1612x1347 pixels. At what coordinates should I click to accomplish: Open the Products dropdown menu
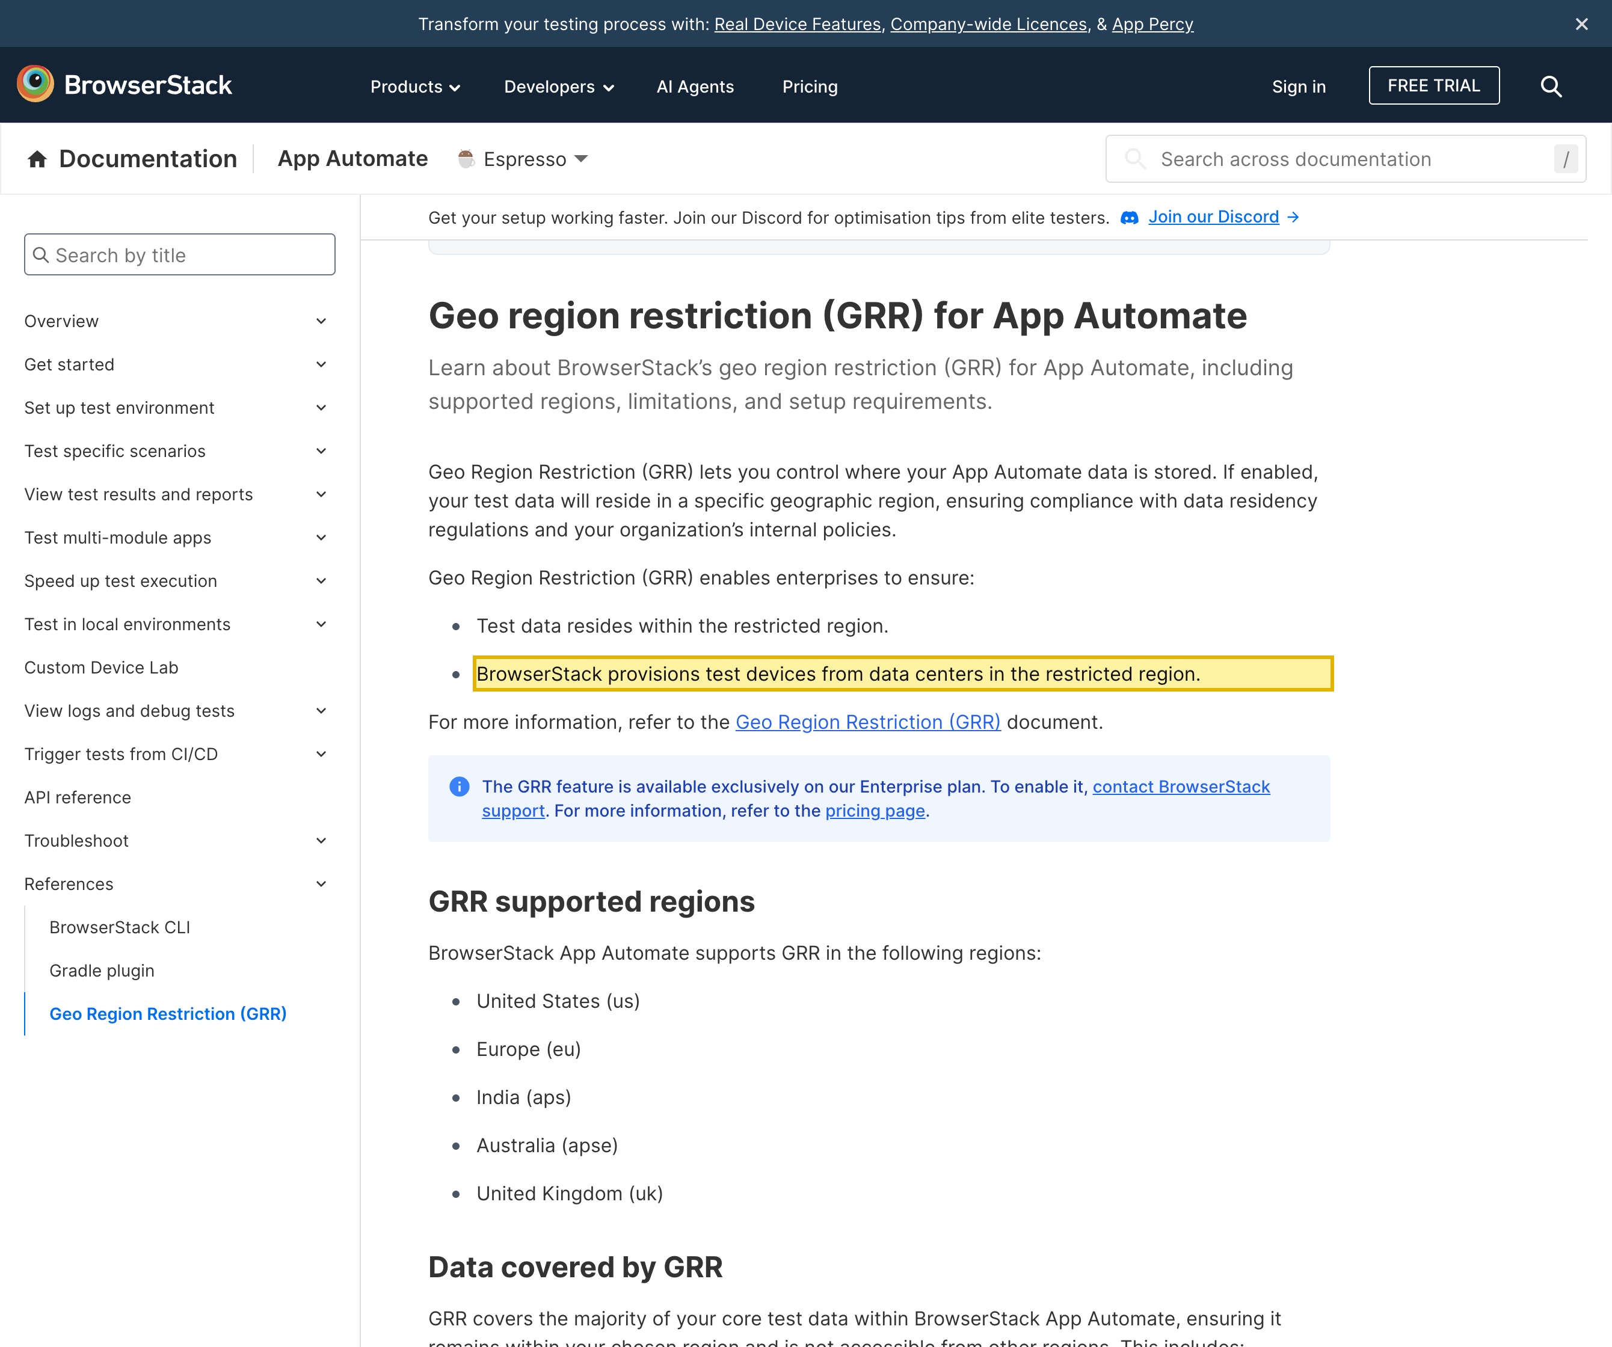point(415,87)
